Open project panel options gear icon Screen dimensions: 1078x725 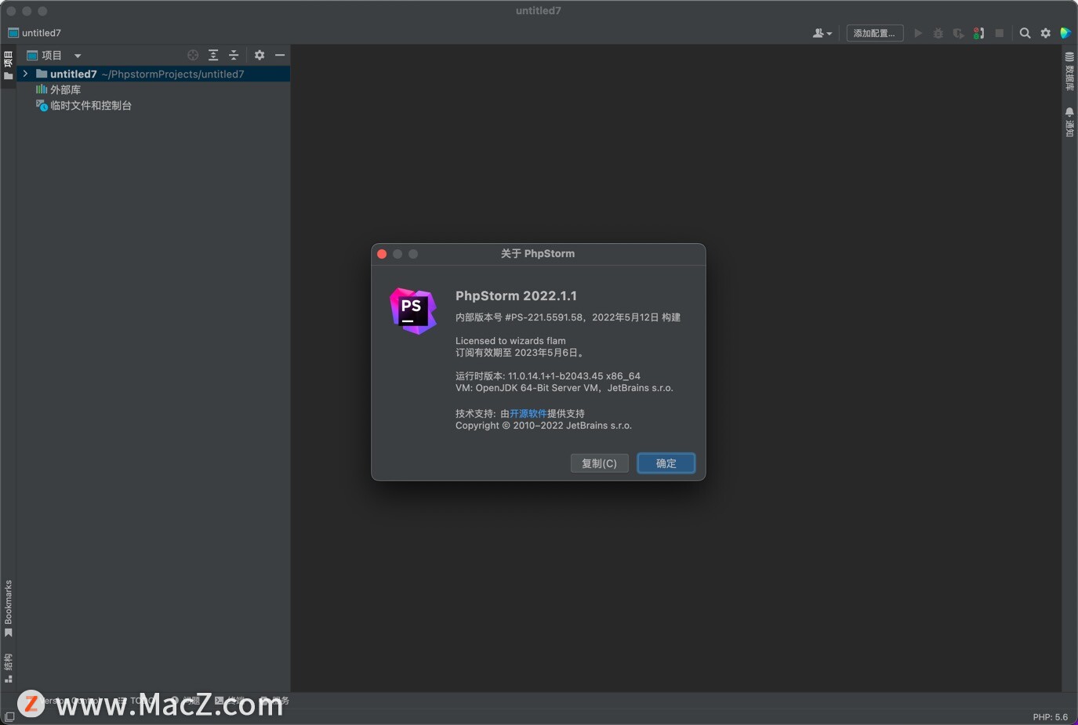(260, 55)
